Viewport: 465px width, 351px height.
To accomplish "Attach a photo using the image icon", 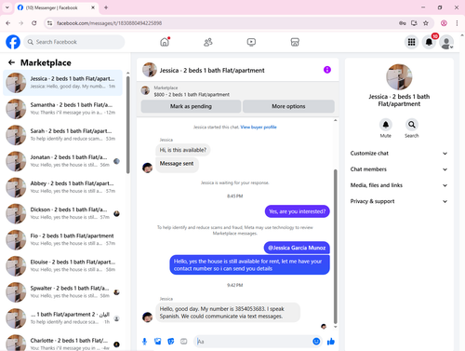I will coord(158,342).
